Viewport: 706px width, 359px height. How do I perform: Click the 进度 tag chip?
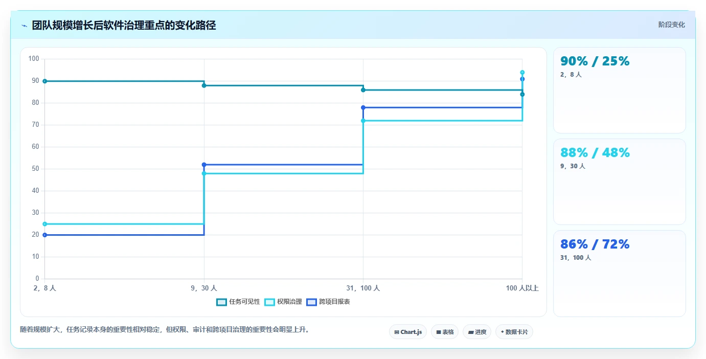click(x=477, y=332)
